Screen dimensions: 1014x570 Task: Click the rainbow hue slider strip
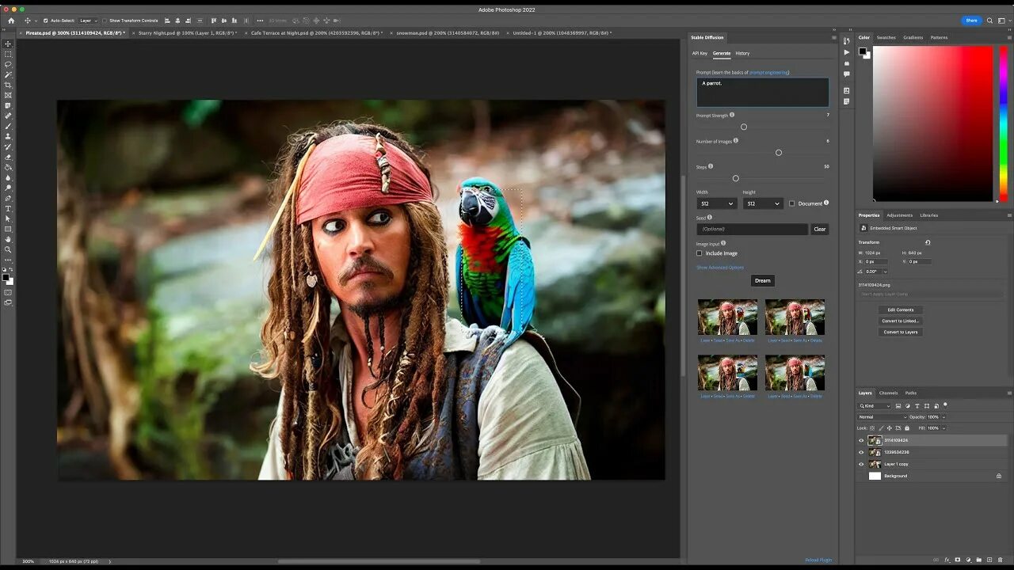click(x=1003, y=123)
